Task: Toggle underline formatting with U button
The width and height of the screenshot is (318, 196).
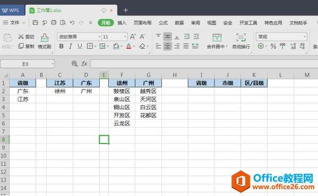Action: tap(80, 46)
